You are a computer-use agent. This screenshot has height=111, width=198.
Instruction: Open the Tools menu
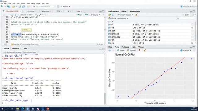pos(43,3)
